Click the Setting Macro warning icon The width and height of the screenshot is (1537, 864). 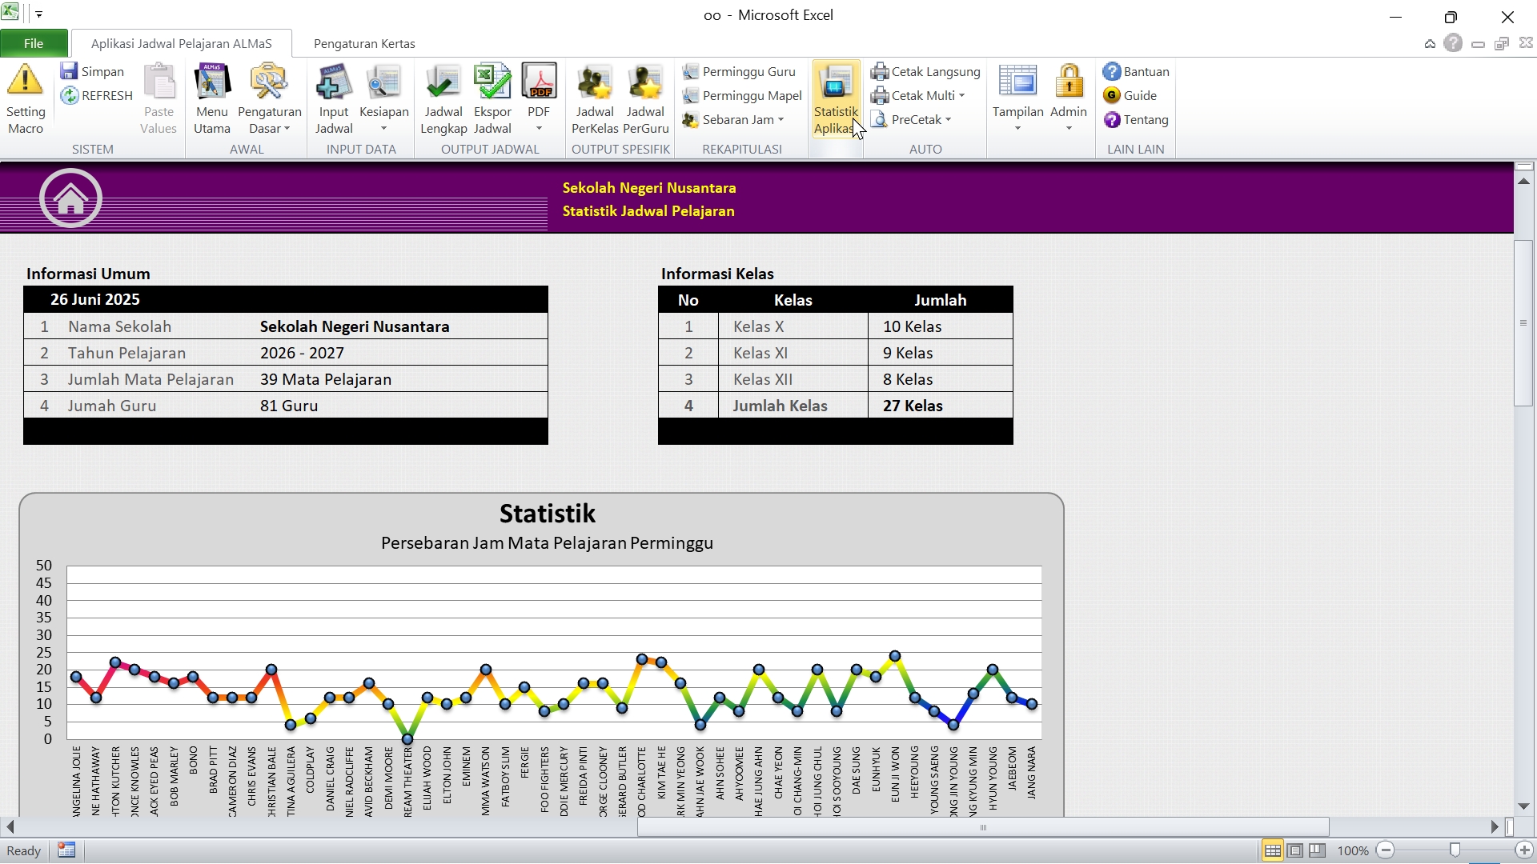(25, 81)
